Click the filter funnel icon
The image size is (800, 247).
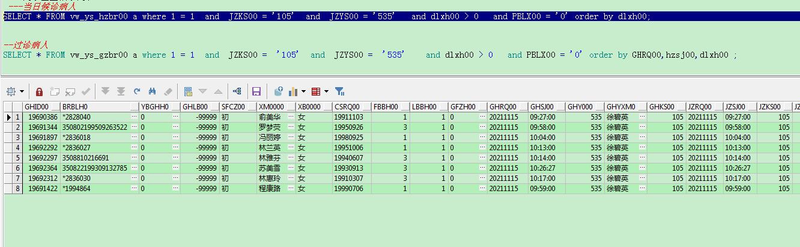tap(339, 91)
